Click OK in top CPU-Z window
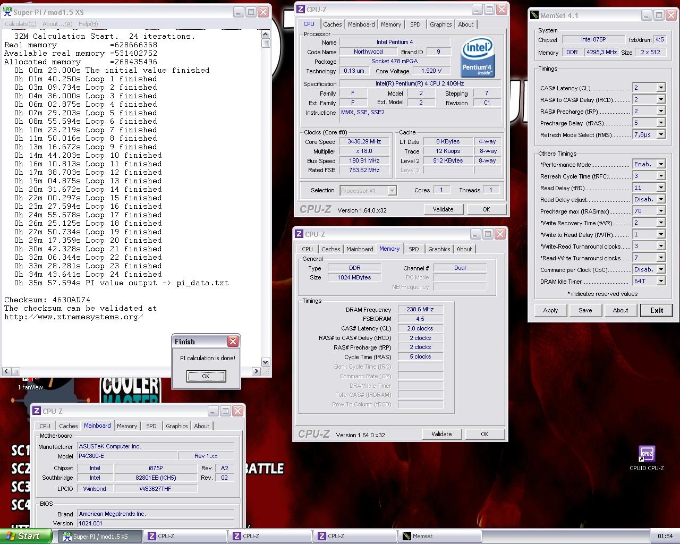Screen dimensions: 680x544 pos(486,209)
